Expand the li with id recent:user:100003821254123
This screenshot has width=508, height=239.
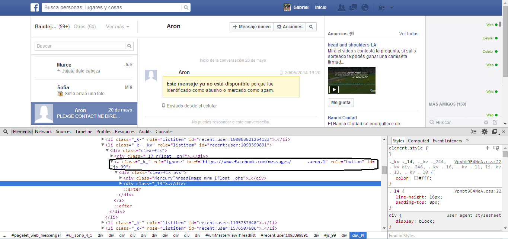[x=103, y=139]
